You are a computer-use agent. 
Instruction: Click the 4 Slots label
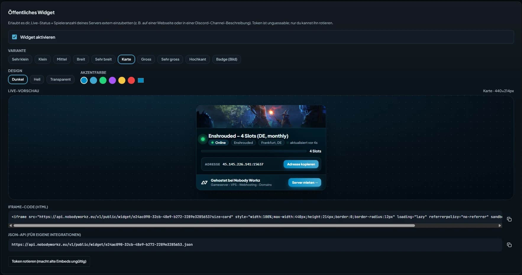(x=315, y=151)
